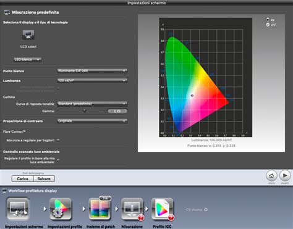The image size is (293, 229).
Task: Click the Workflow profilatura display header icon
Action: pos(4,191)
